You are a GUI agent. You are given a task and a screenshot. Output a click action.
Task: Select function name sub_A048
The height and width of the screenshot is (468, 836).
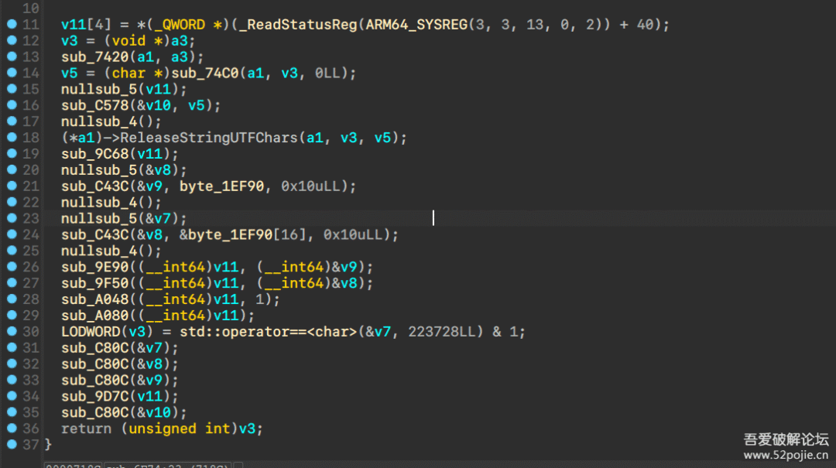tap(95, 299)
